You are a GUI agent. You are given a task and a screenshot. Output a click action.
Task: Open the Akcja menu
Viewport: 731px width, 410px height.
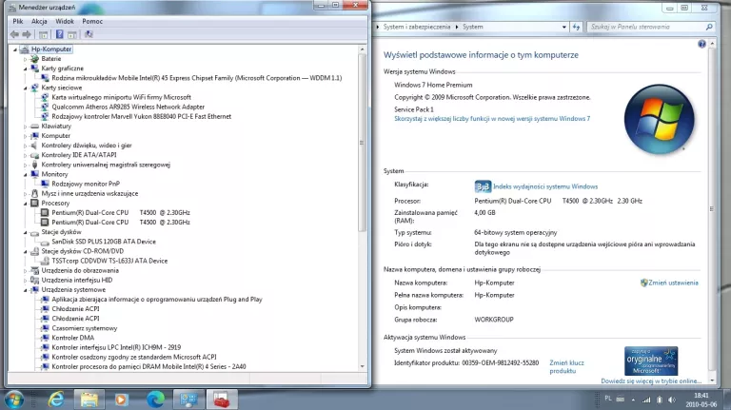(39, 20)
